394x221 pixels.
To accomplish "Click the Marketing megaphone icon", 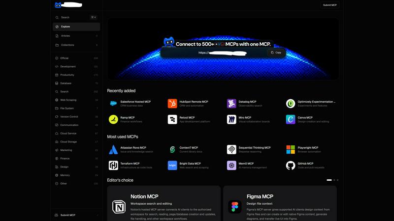I will pyautogui.click(x=57, y=150).
